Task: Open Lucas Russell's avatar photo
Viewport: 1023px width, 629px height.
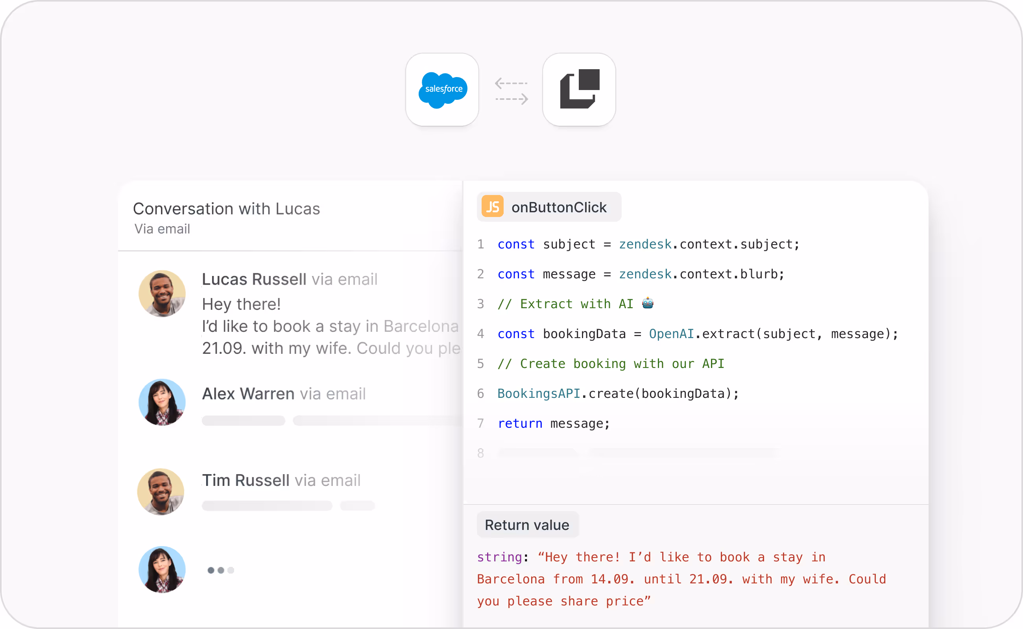Action: point(162,294)
